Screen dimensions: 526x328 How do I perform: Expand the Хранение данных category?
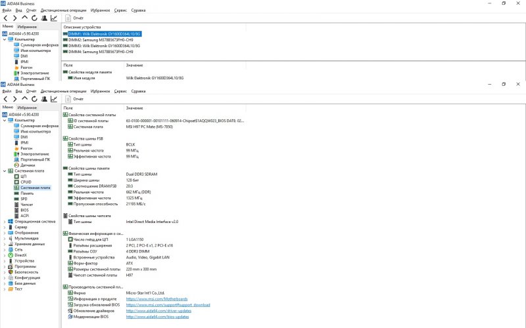pos(5,243)
